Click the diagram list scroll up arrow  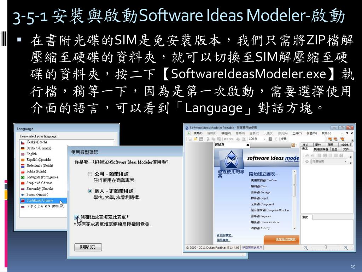coord(294,172)
